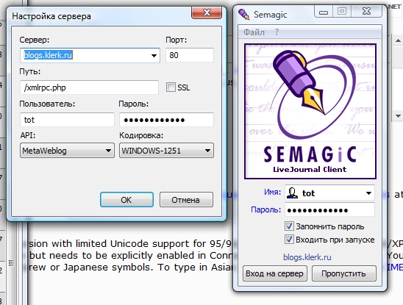Image resolution: width=403 pixels, height=305 pixels.
Task: Open the Файл menu
Action: [x=254, y=32]
